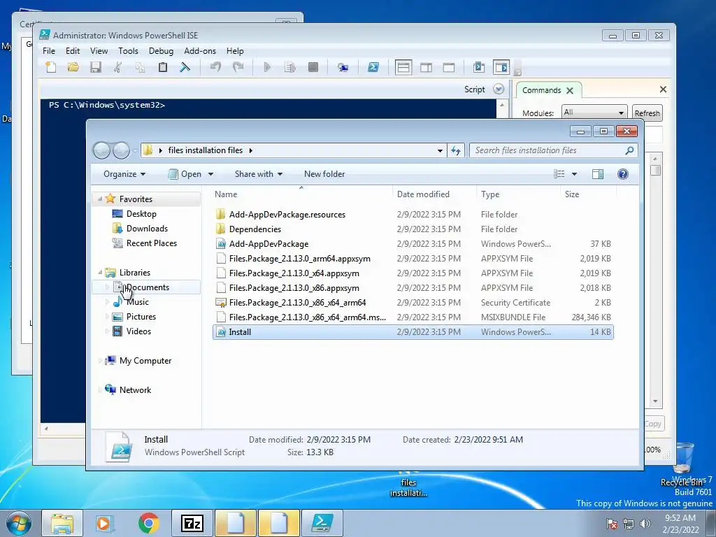Image resolution: width=716 pixels, height=537 pixels.
Task: Show script pane right layout icon
Action: click(x=426, y=68)
